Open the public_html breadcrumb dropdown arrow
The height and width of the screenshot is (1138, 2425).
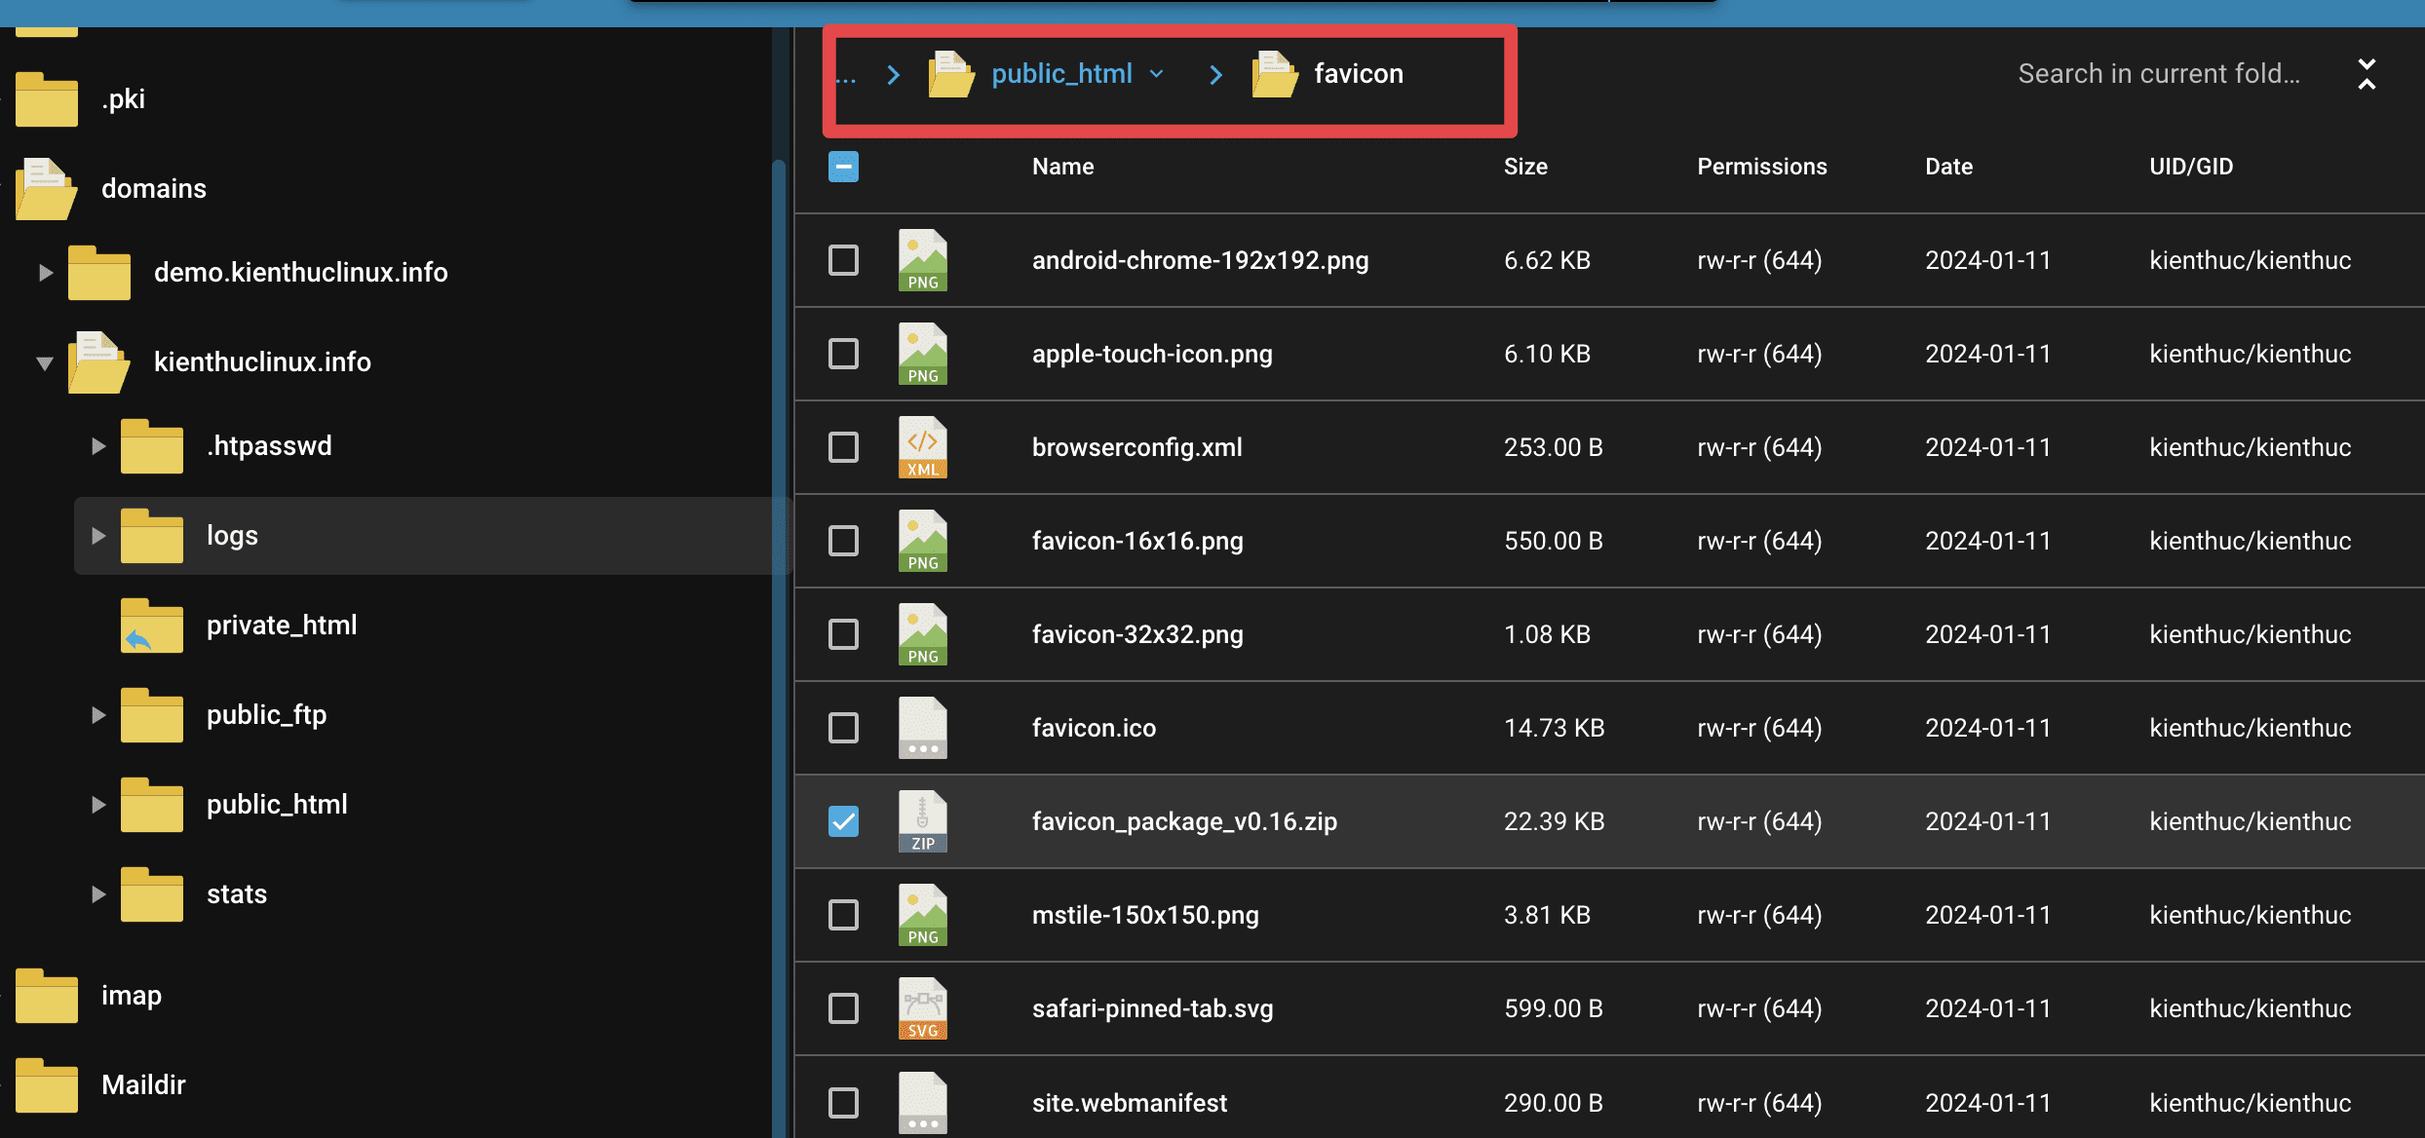[1157, 74]
